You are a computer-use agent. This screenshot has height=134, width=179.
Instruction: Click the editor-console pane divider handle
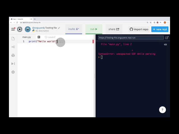coord(95,76)
